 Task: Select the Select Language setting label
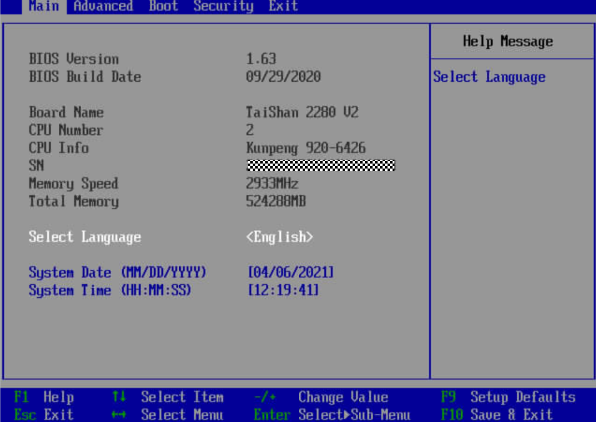85,237
